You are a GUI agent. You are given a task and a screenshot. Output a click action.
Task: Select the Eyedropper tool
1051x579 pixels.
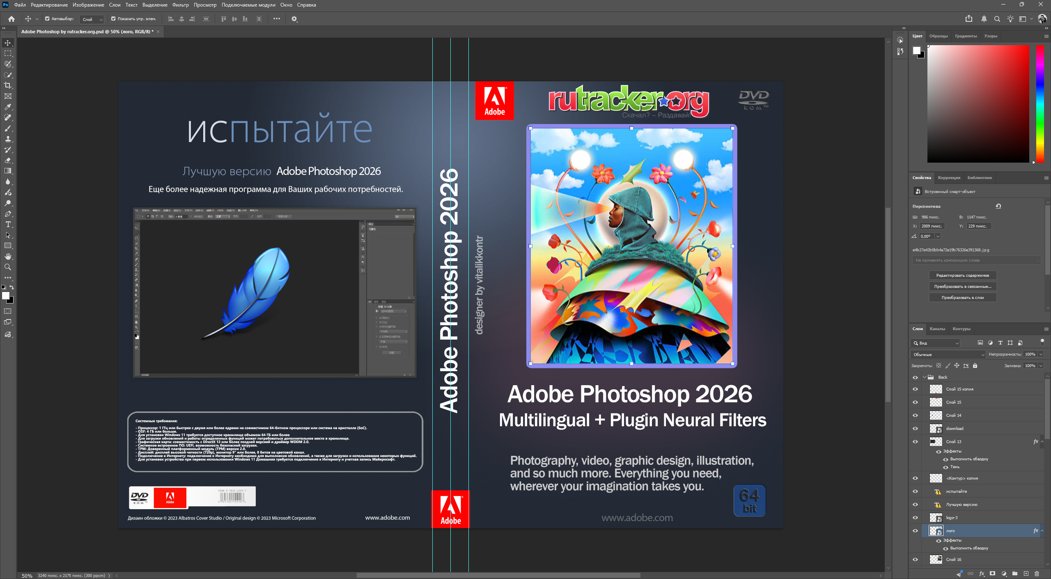[8, 107]
